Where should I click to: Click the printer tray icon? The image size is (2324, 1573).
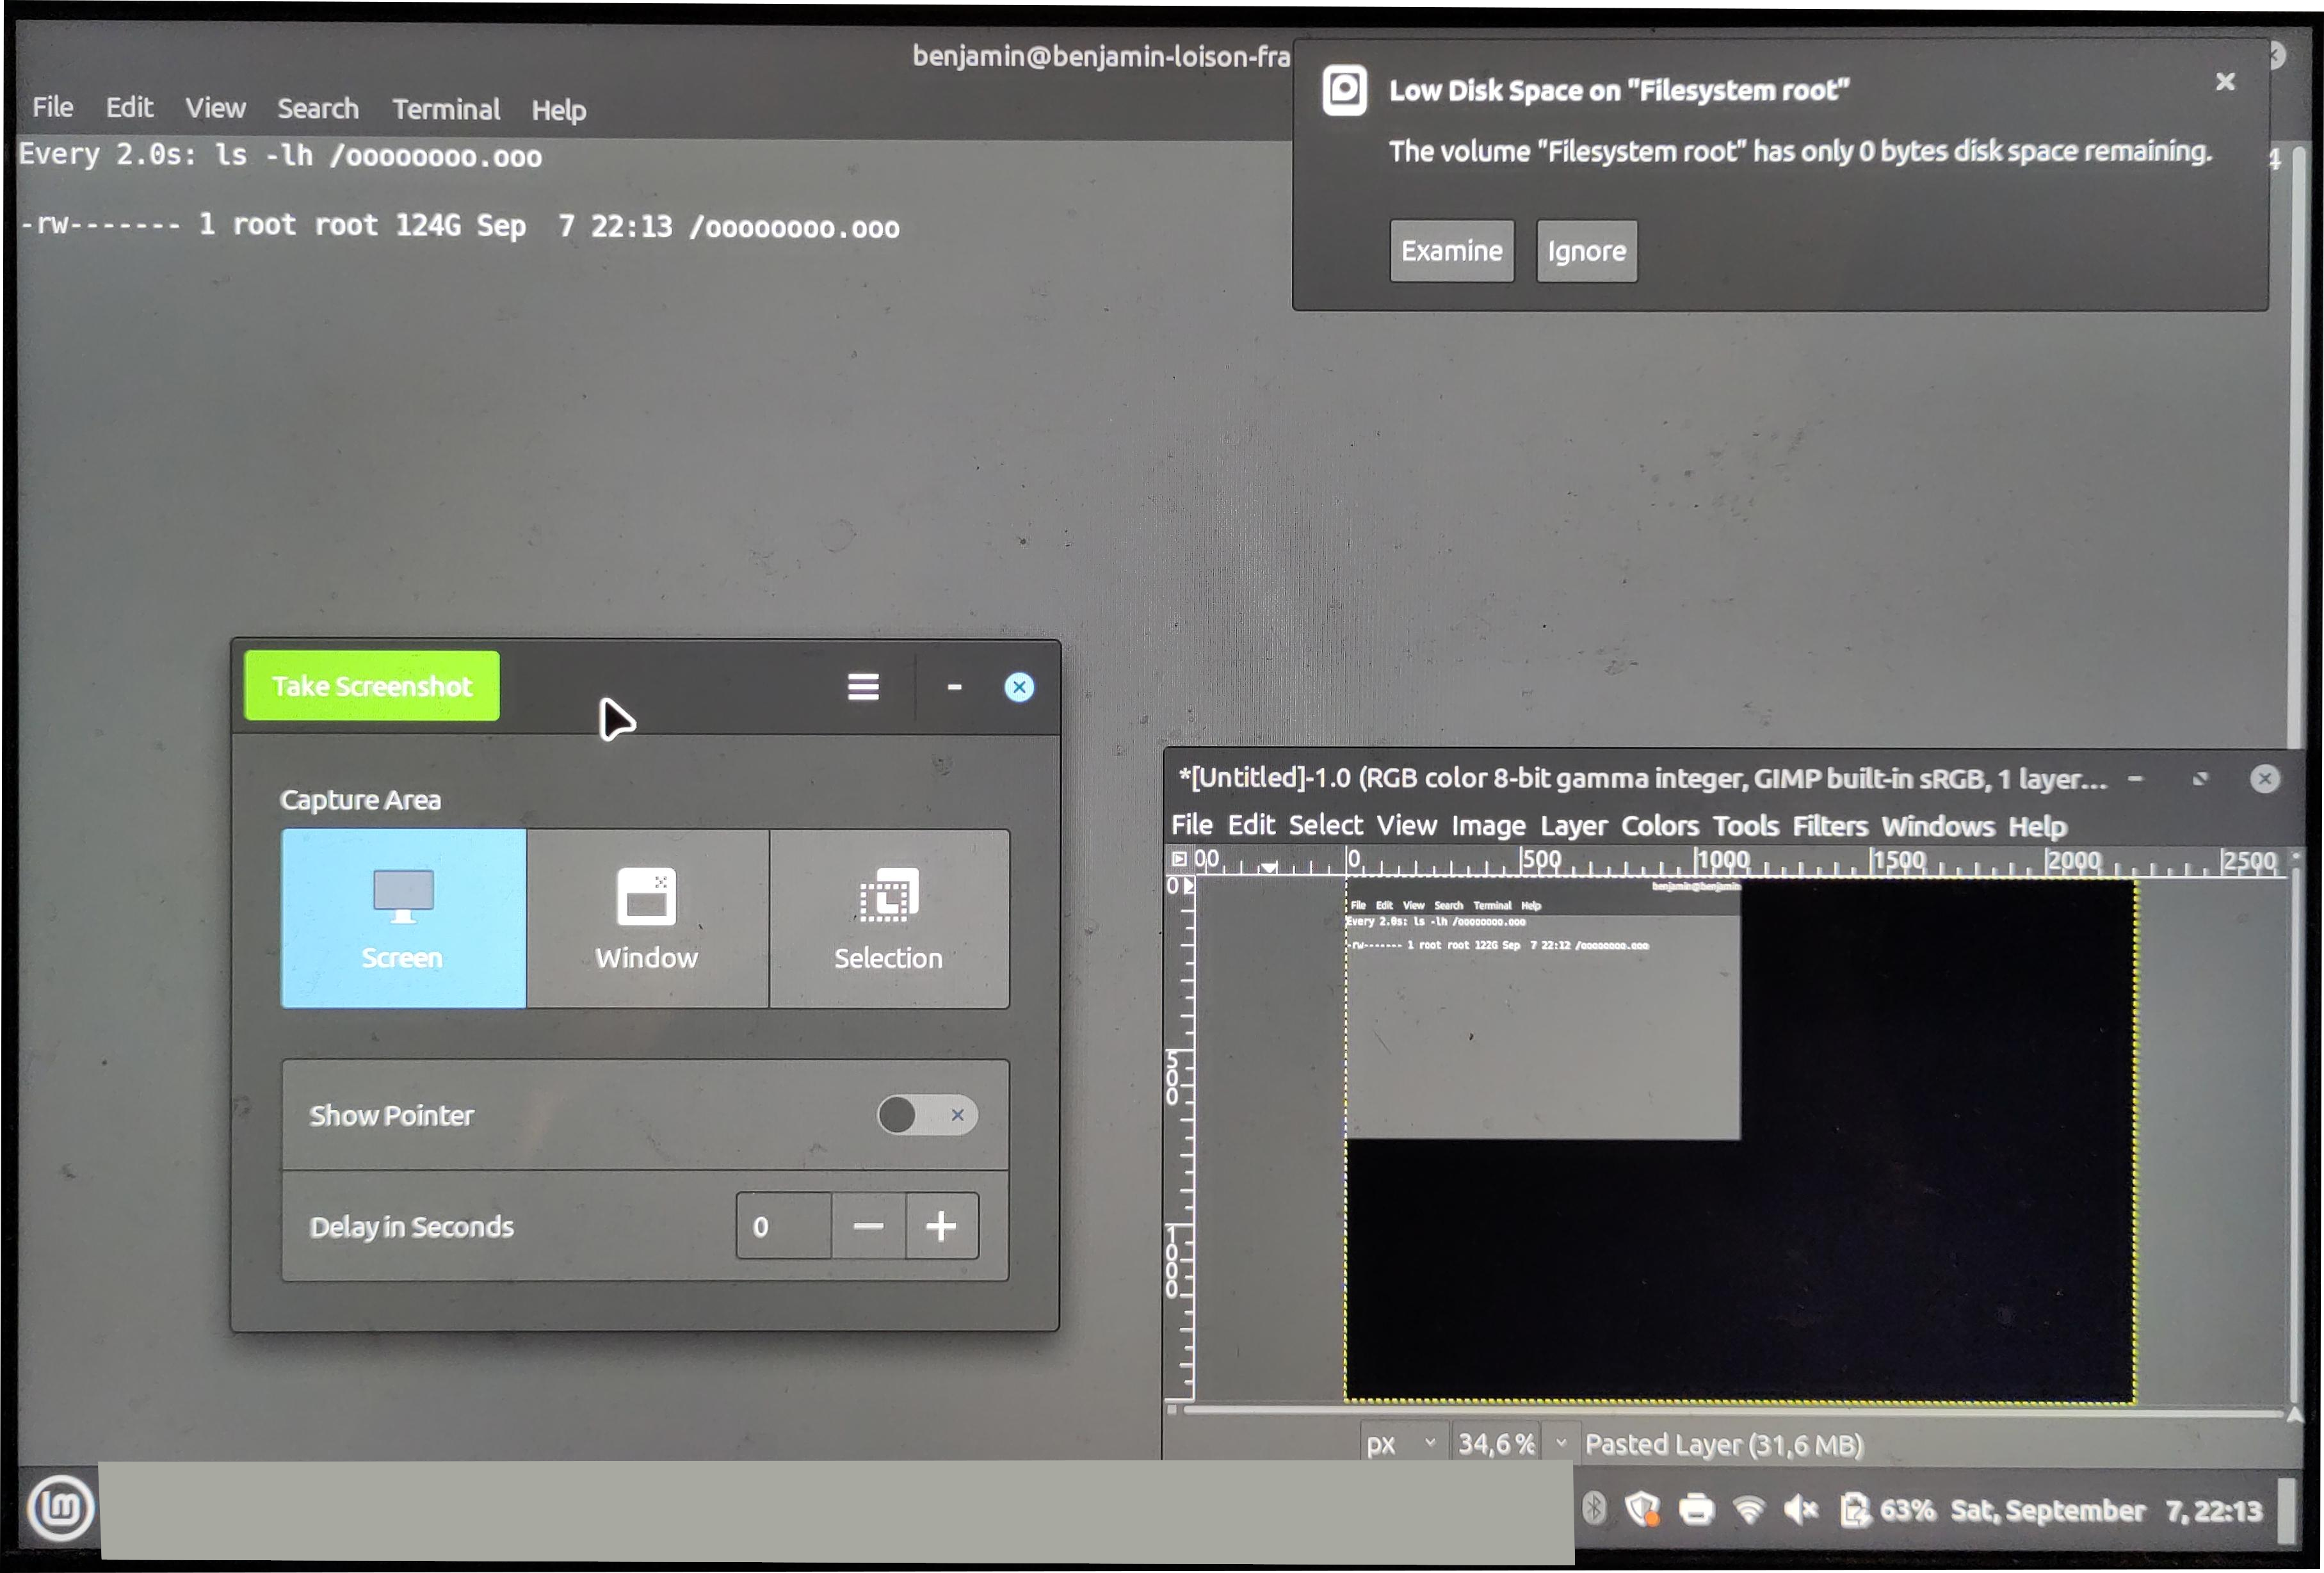click(x=1696, y=1508)
